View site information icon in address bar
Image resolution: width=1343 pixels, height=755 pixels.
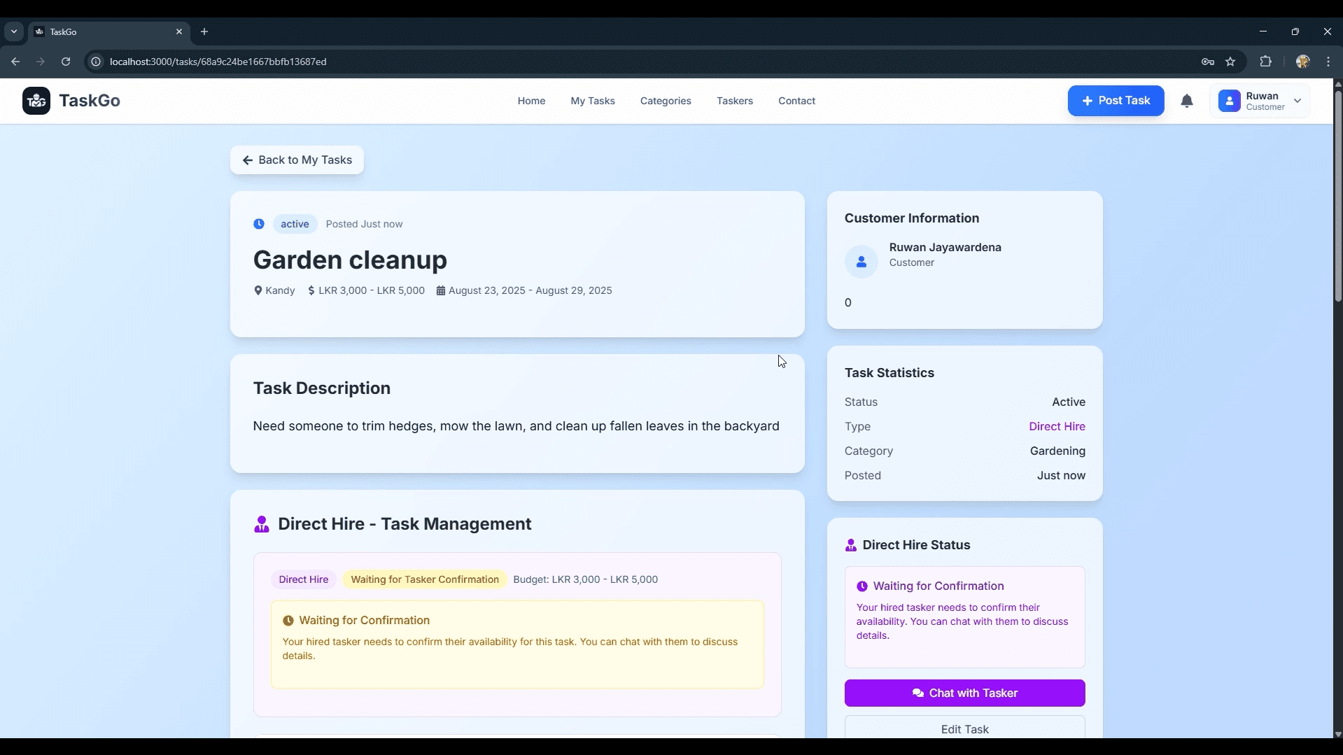tap(97, 62)
